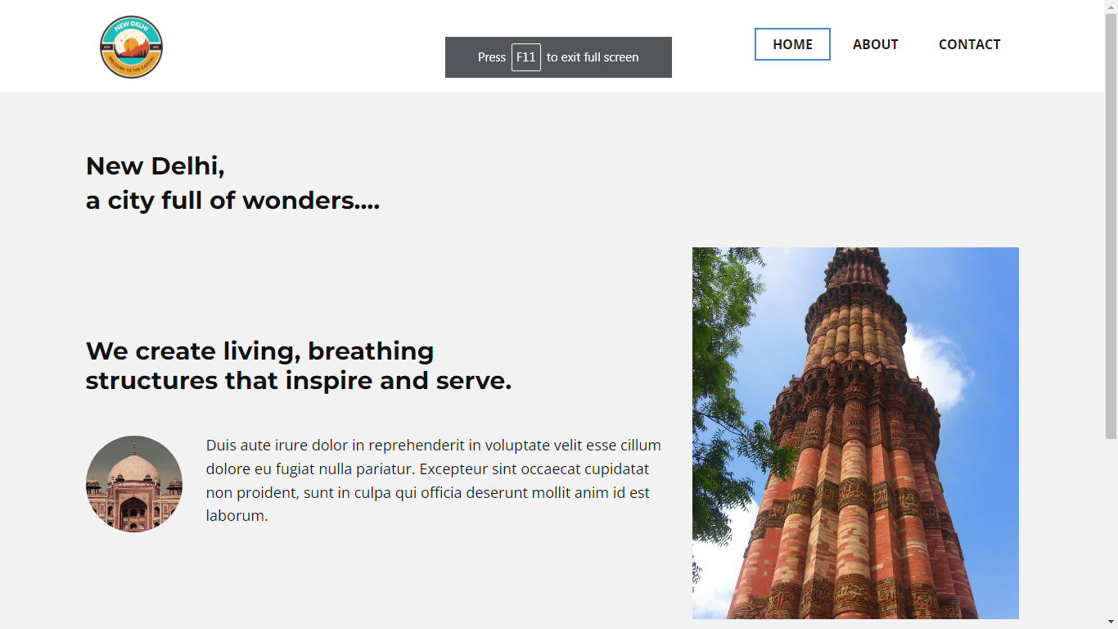The image size is (1118, 629).
Task: Open the CONTACT section
Action: [x=969, y=44]
